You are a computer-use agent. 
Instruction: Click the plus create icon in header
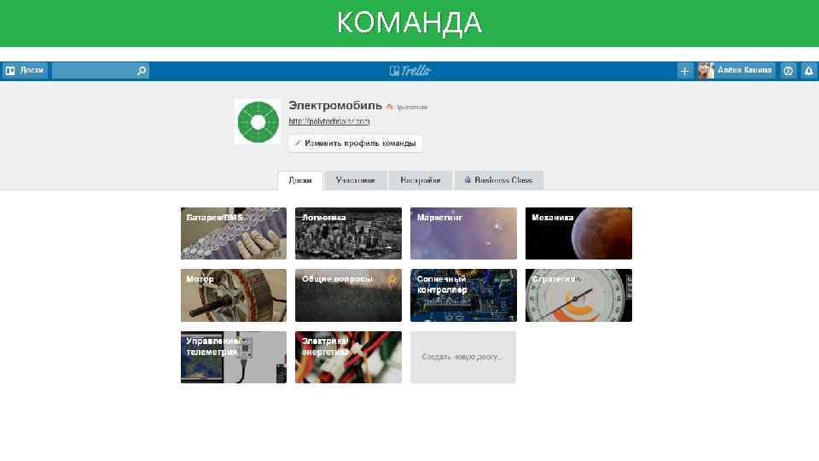point(684,71)
